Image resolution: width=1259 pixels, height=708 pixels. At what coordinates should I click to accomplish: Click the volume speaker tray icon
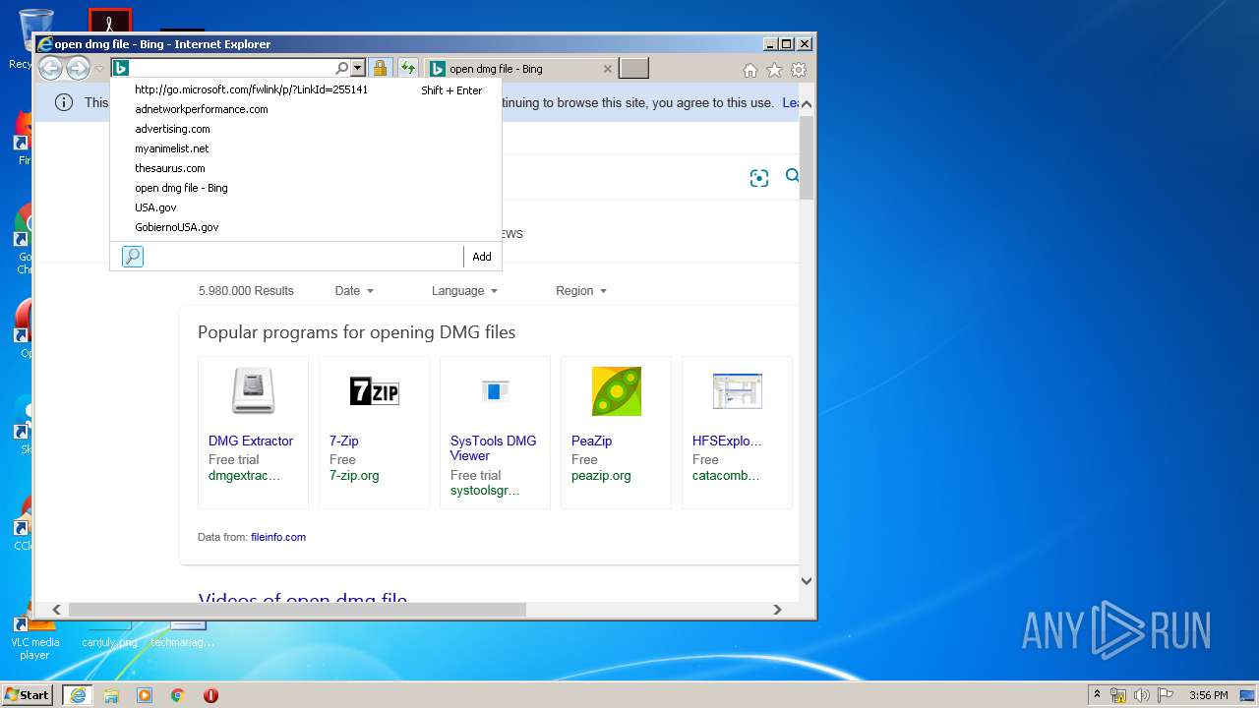click(x=1142, y=695)
